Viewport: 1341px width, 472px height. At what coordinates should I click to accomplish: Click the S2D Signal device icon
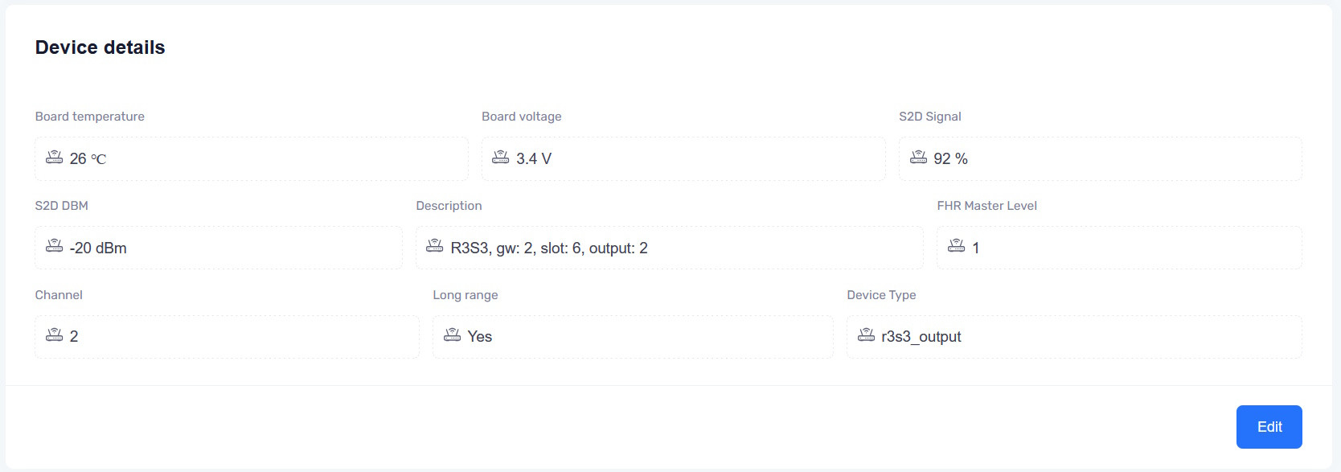[x=918, y=158]
